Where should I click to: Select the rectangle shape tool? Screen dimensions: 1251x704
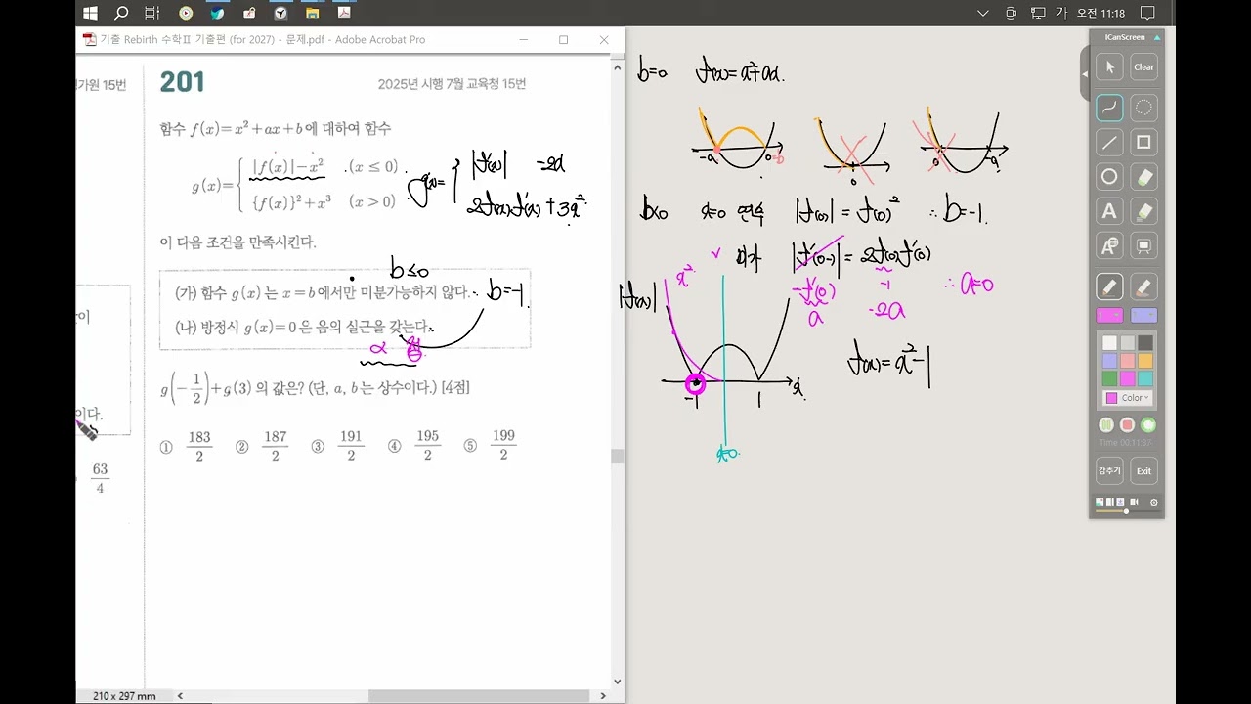[x=1143, y=143]
